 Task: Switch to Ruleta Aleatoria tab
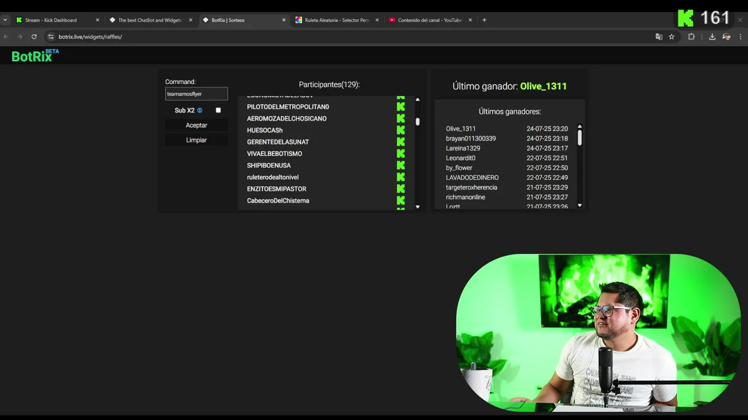(x=337, y=20)
